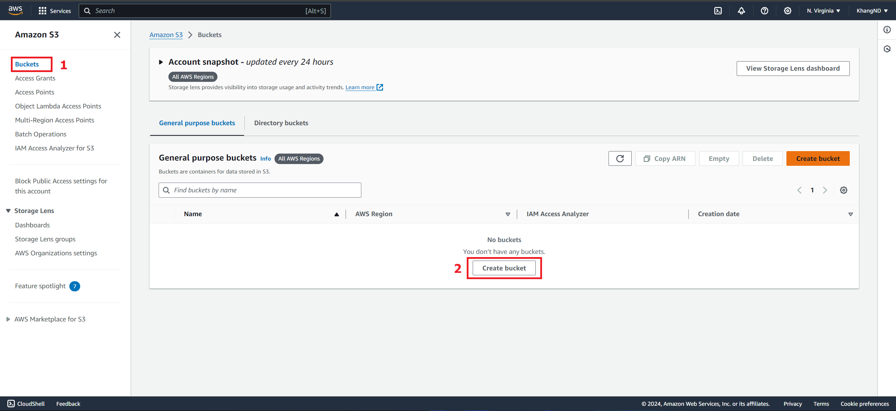Screen dimensions: 896x411
Task: Open the hexagon icon panel on right edge
Action: click(x=887, y=49)
